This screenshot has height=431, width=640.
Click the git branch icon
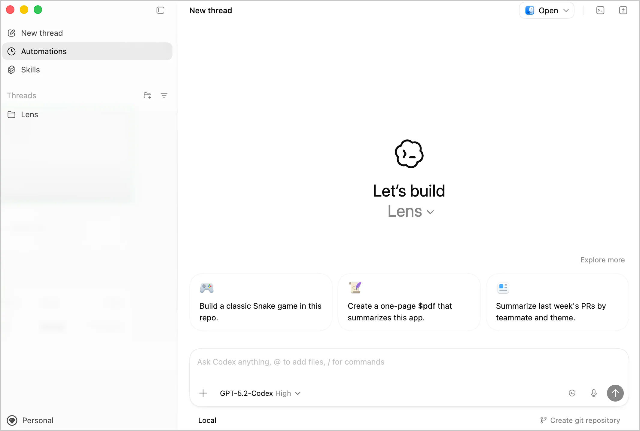coord(543,420)
